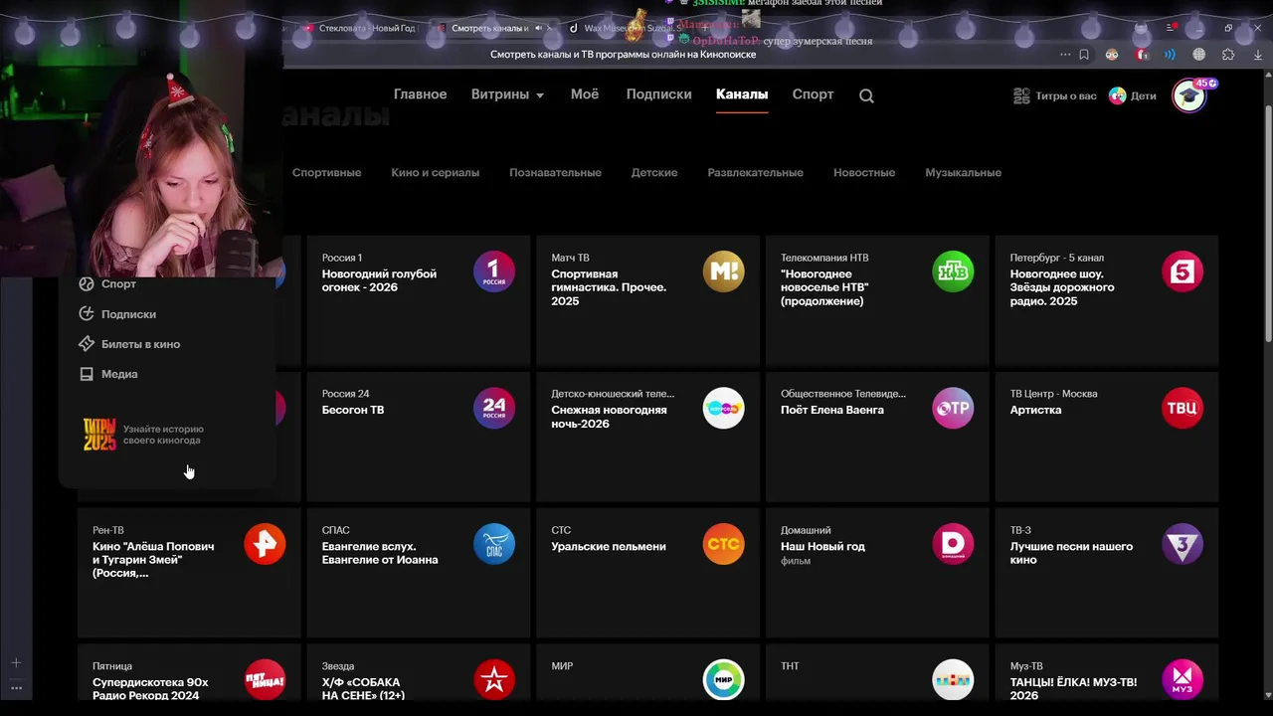Viewport: 1273px width, 716px height.
Task: Click the Звезда red star logo
Action: point(494,680)
